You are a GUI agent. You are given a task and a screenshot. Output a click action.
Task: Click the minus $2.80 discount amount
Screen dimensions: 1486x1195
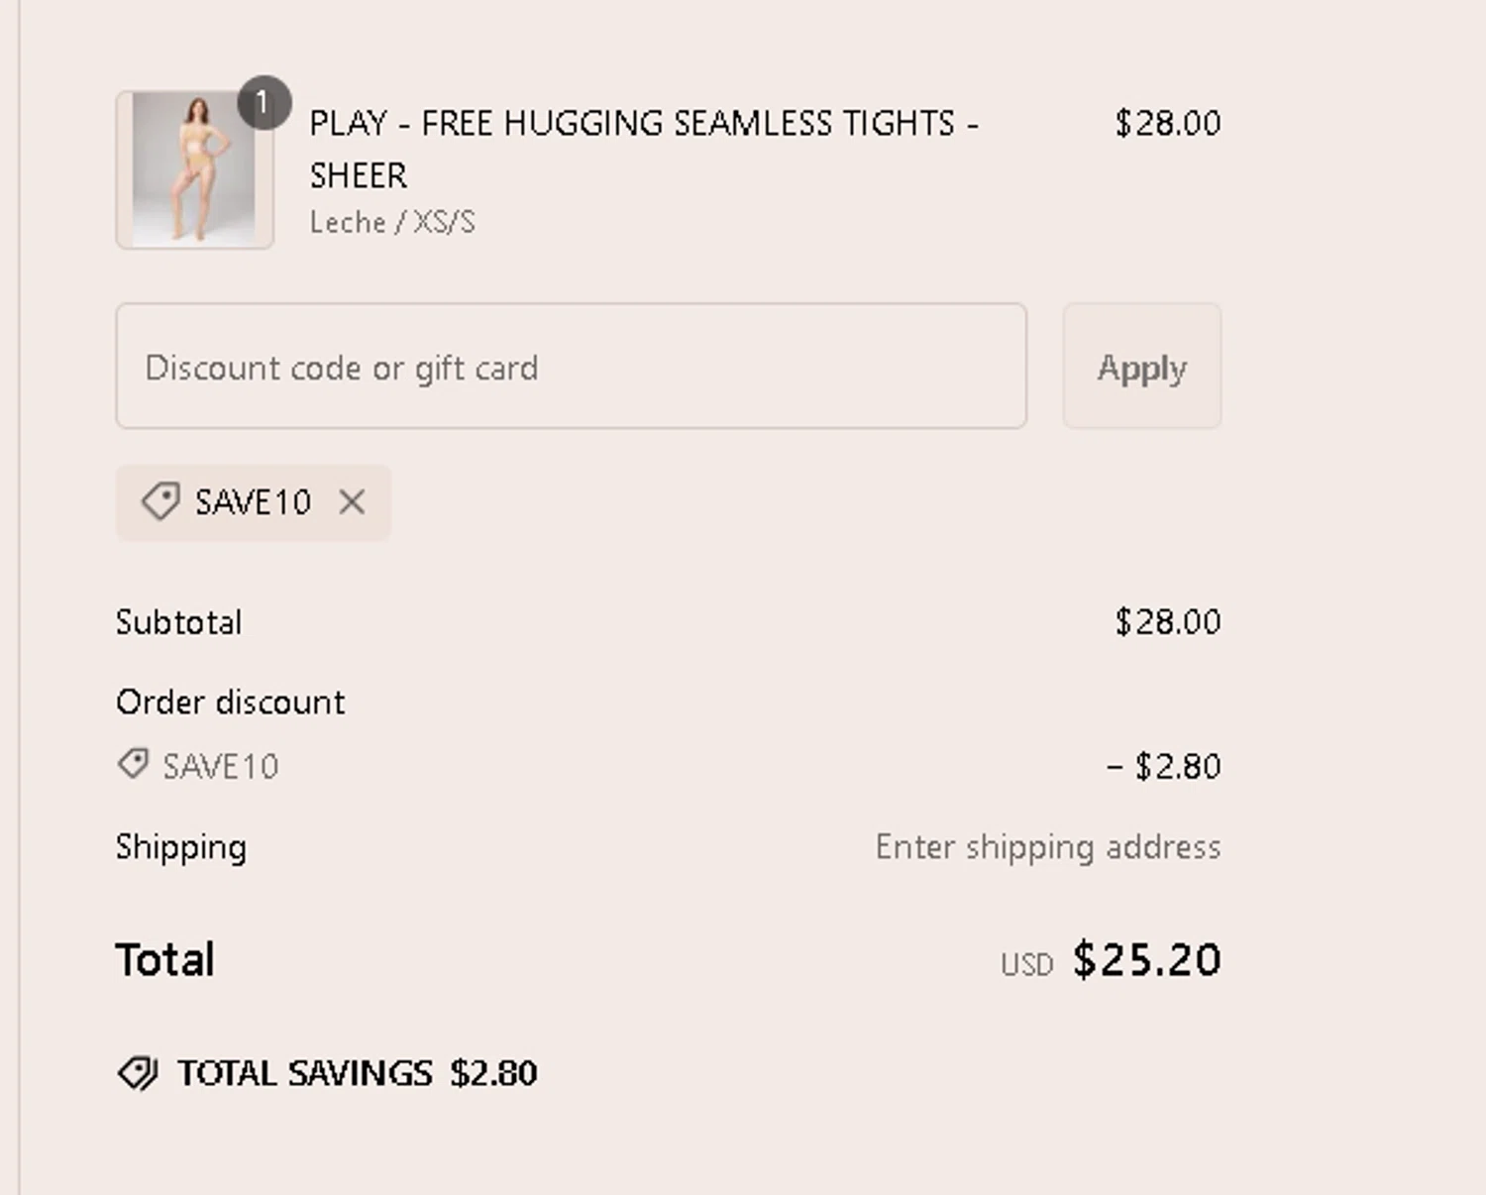click(x=1163, y=766)
